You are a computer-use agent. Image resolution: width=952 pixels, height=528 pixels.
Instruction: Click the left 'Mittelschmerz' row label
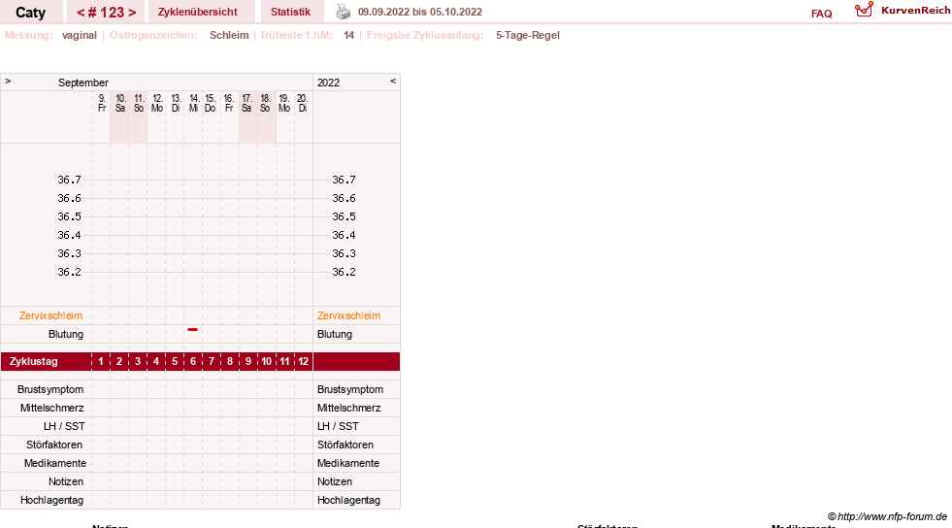click(51, 408)
